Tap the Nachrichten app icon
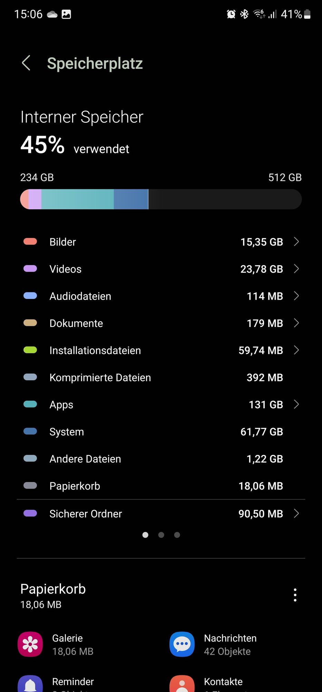The image size is (322, 692). [x=182, y=644]
